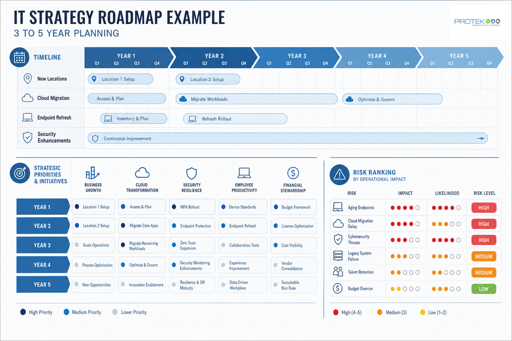The image size is (512, 341).
Task: Click the MFA Rollout cell
Action: point(192,207)
